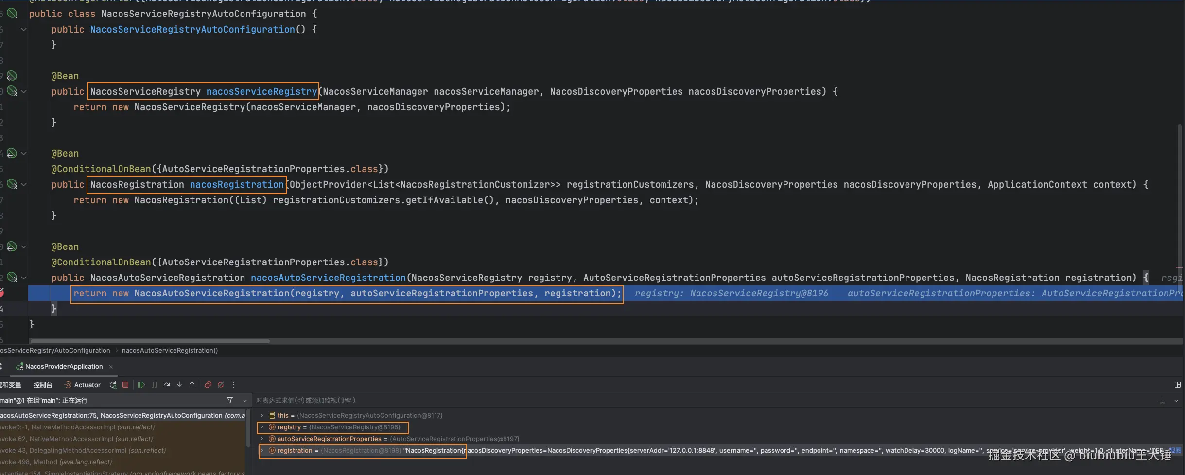Rerun NacosProviderApplication from the debug toolbar

tap(113, 385)
